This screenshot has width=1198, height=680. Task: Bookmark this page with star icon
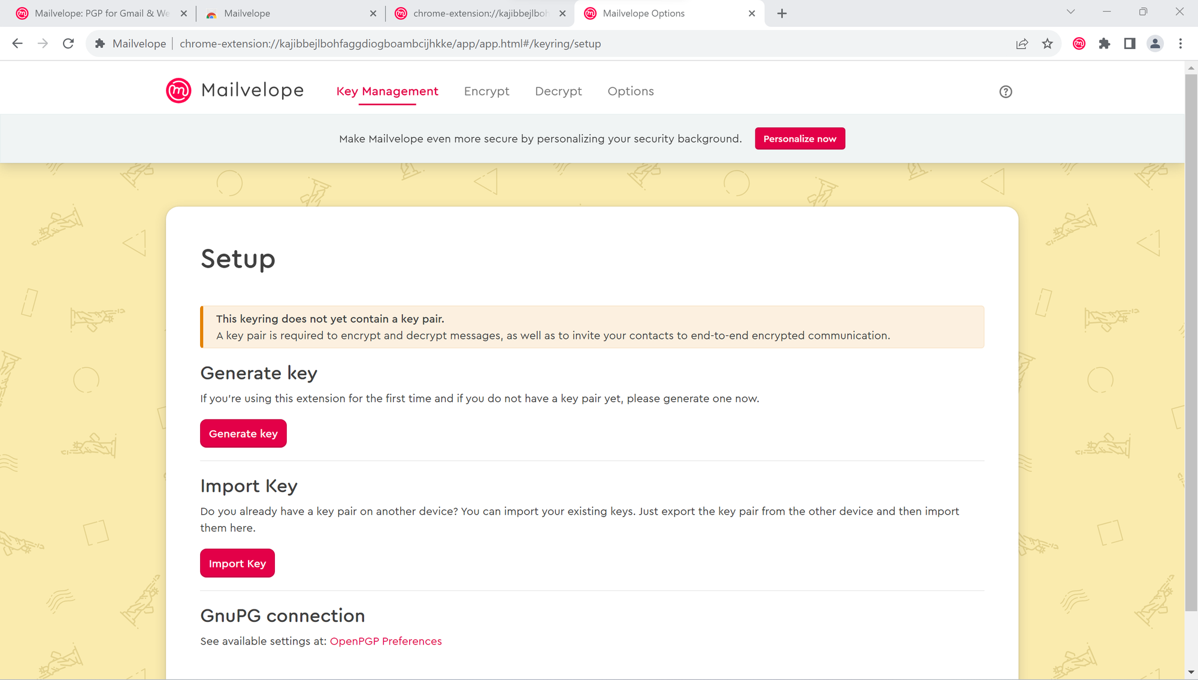(x=1047, y=44)
